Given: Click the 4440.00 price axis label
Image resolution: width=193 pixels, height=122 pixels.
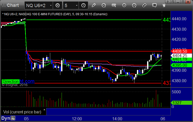Looking at the screenshot, I should click(x=179, y=19).
